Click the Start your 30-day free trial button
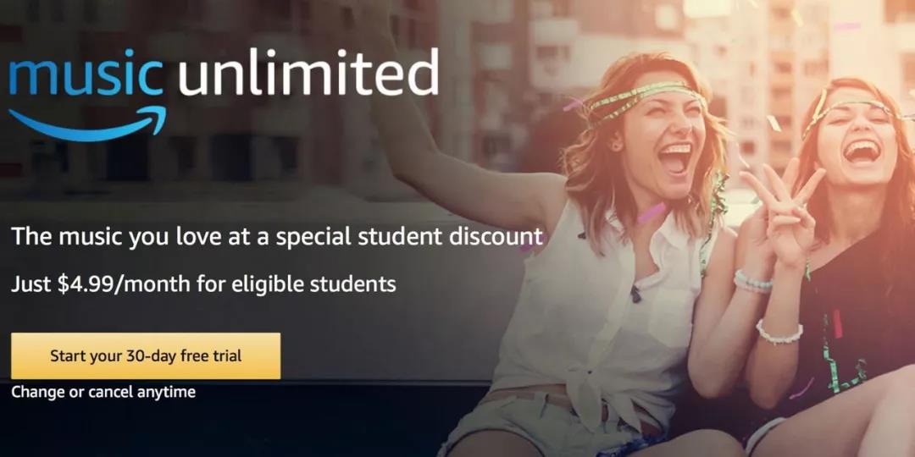Image resolution: width=915 pixels, height=457 pixels. coord(146,355)
